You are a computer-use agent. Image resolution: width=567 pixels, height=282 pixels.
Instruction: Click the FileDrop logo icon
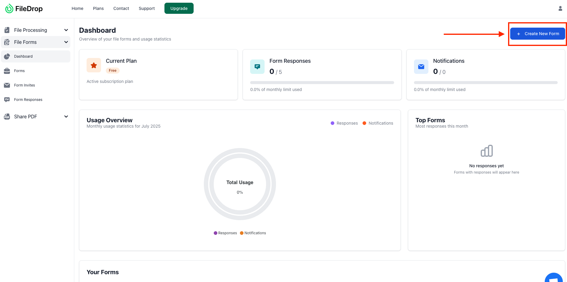(9, 8)
